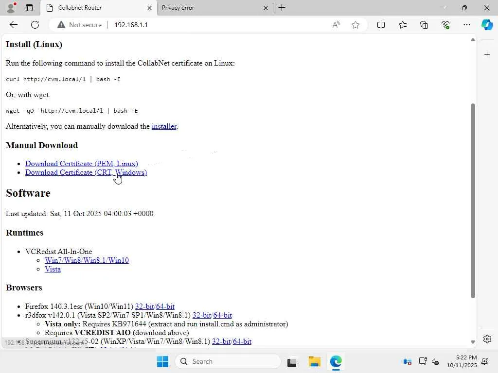Open a new tab with plus button

pos(282,8)
